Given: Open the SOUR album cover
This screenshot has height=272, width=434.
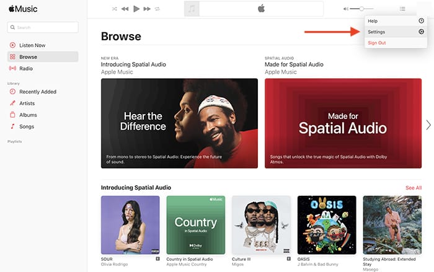Looking at the screenshot, I should pos(130,225).
